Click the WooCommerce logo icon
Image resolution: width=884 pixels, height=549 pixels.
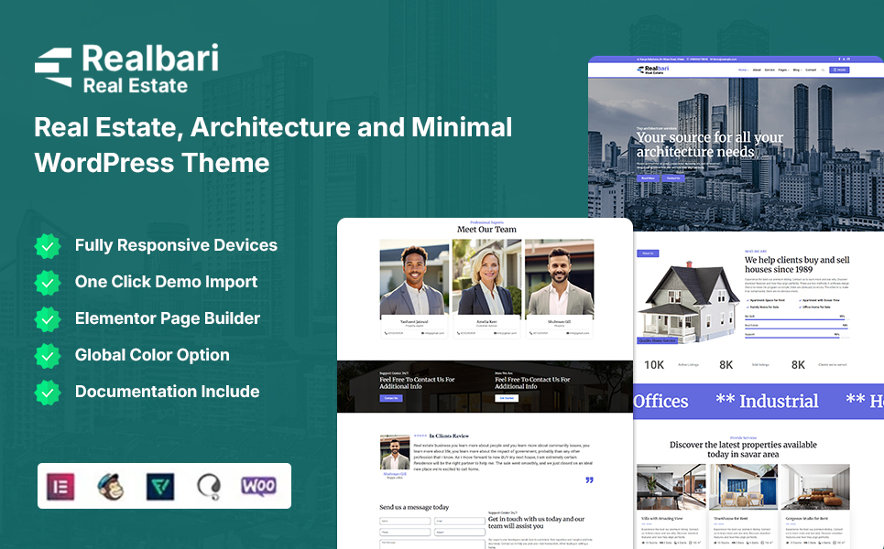(x=259, y=486)
